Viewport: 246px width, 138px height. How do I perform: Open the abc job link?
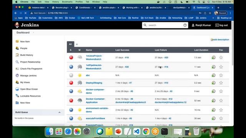(x=88, y=76)
